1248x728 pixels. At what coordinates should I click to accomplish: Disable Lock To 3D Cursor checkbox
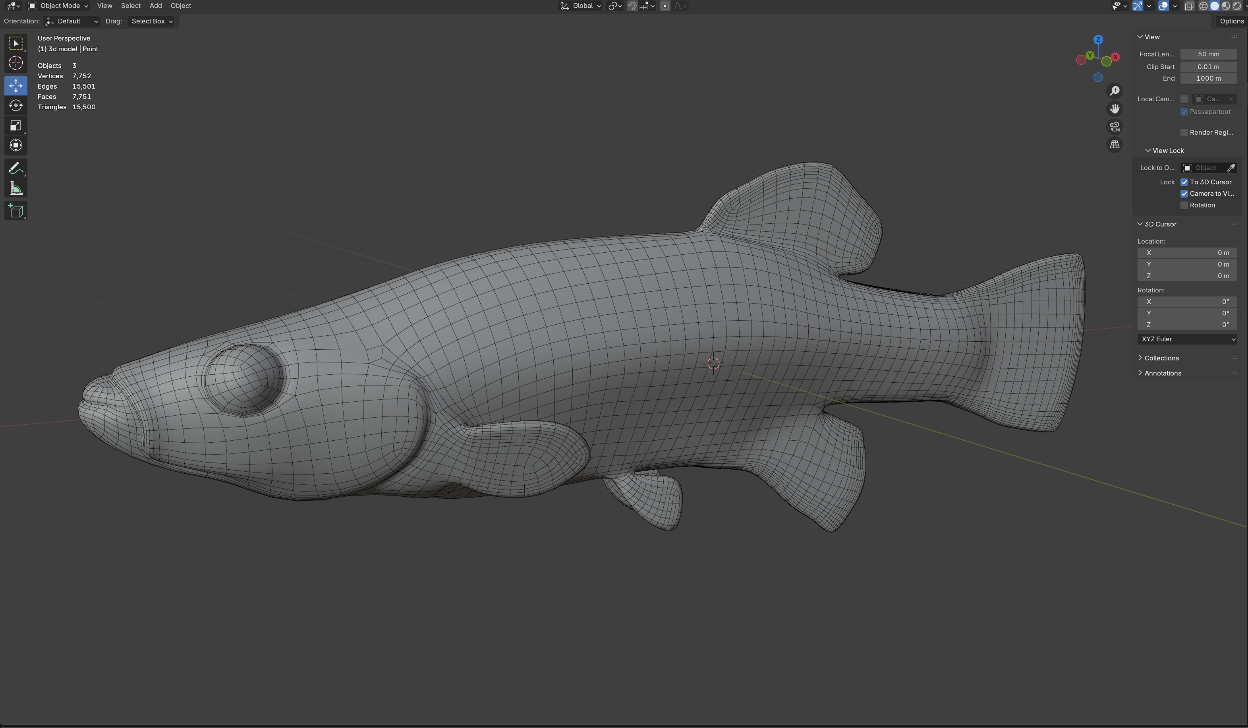pos(1184,182)
